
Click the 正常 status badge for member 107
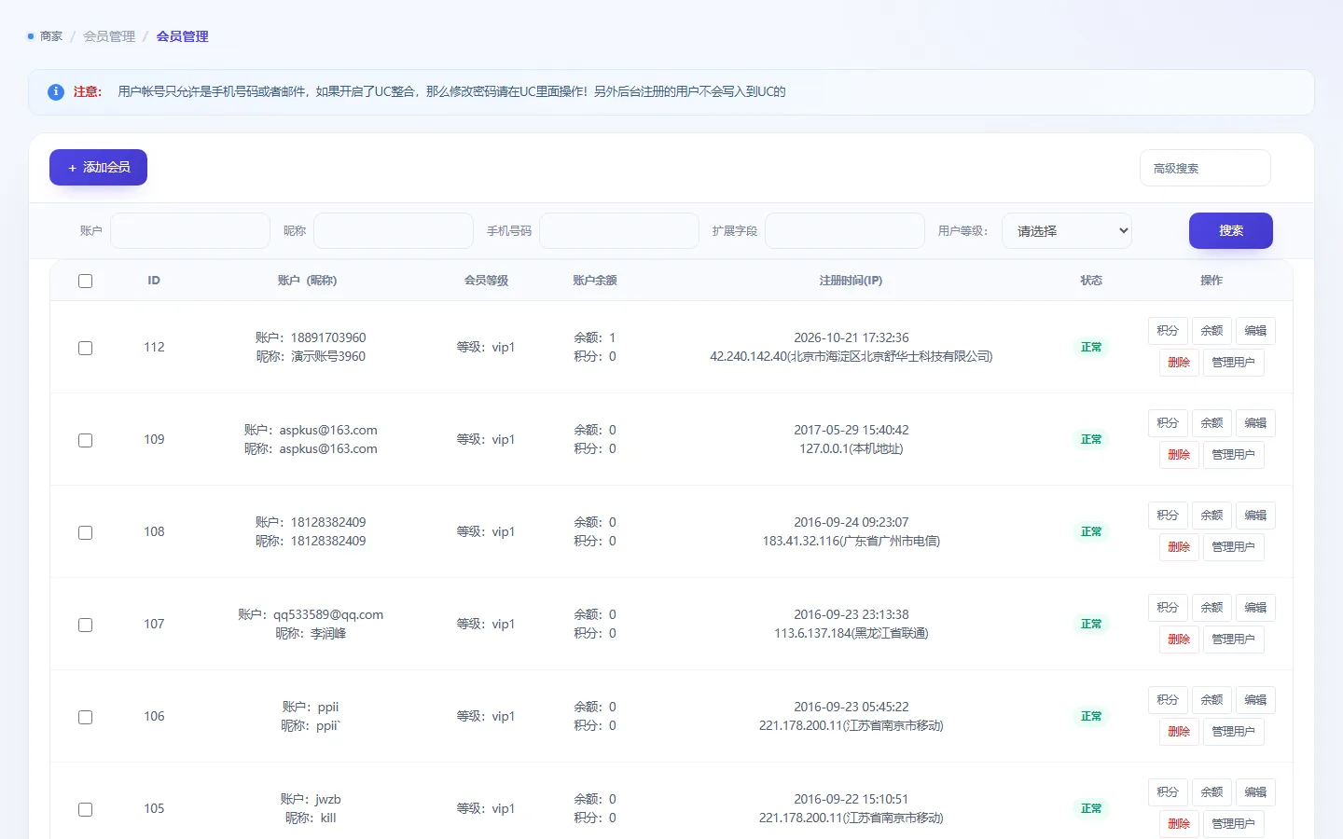[x=1091, y=624]
